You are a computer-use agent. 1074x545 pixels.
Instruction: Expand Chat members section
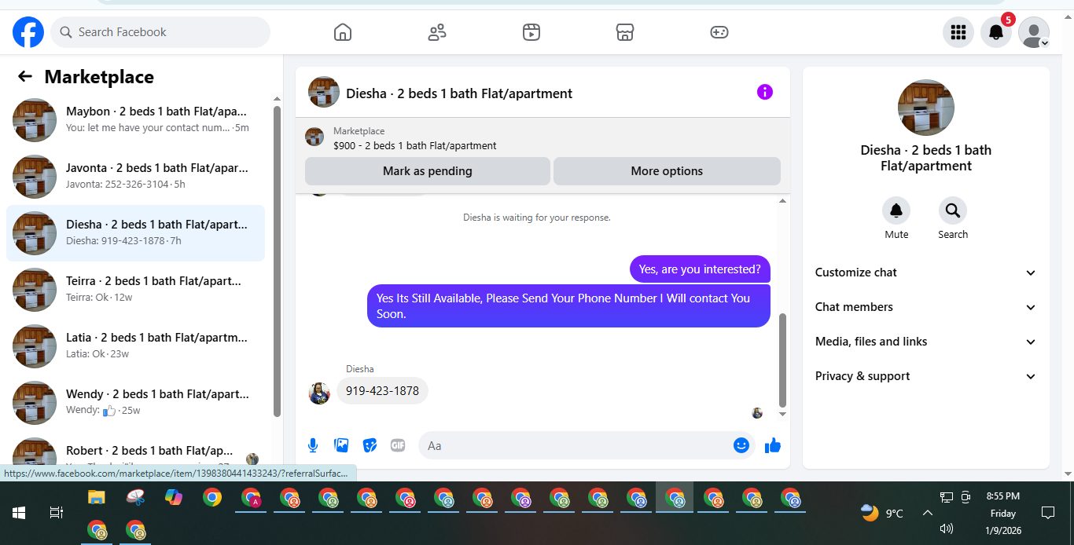pos(926,307)
